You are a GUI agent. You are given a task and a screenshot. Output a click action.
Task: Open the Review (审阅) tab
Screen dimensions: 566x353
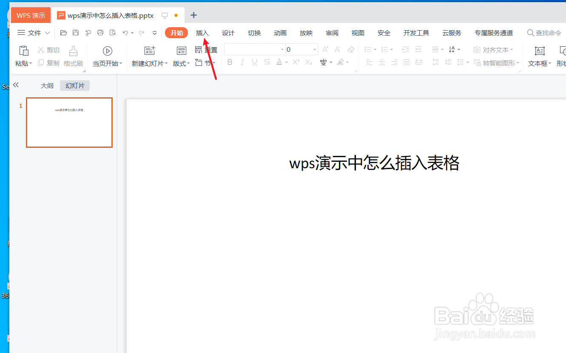tap(332, 33)
